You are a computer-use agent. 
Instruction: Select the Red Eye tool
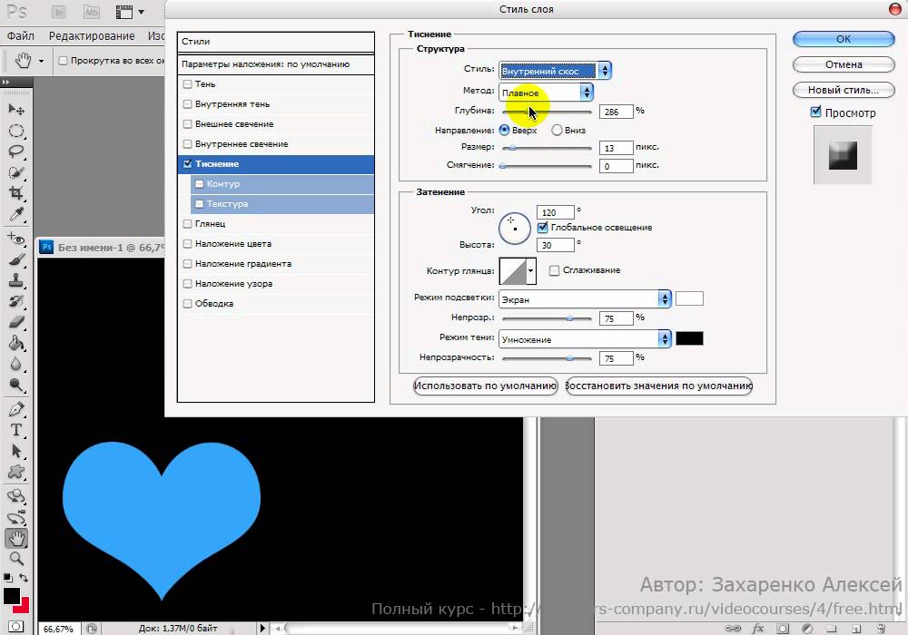tap(16, 238)
